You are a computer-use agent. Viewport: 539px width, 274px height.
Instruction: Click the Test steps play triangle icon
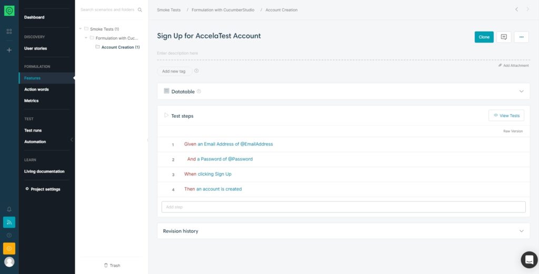click(x=166, y=115)
